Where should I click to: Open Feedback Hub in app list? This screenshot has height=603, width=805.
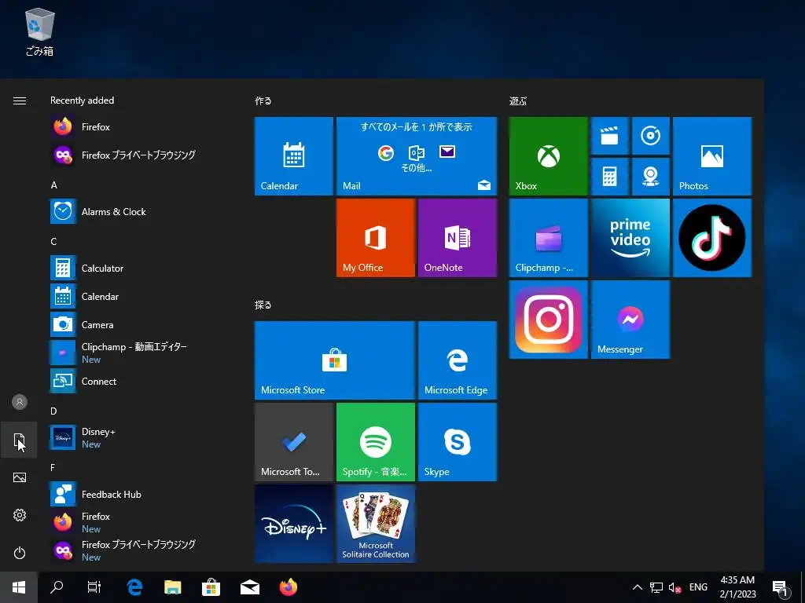[x=143, y=495]
